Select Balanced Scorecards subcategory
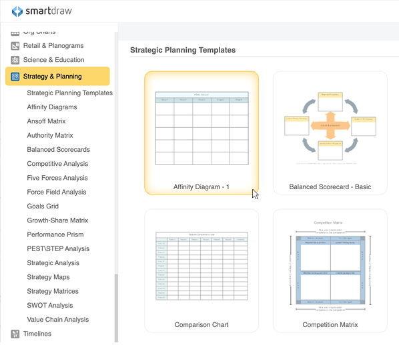399x345 pixels. click(59, 150)
